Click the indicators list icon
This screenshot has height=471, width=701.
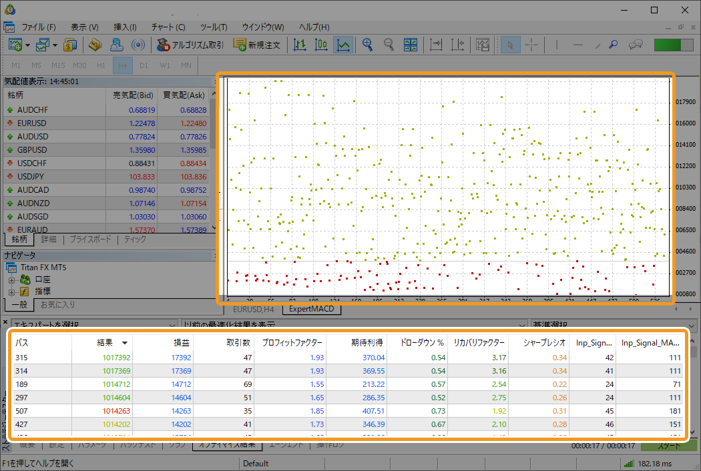pos(483,45)
